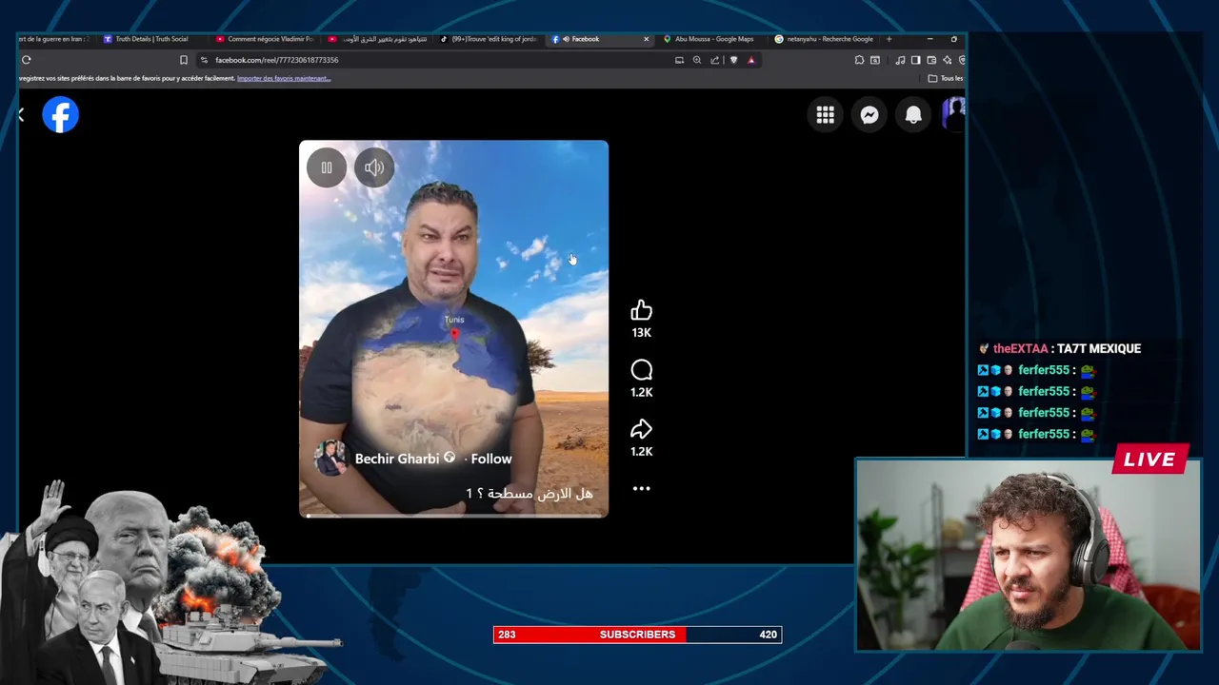1219x685 pixels.
Task: Seek along the reel progress bar
Action: coord(453,516)
